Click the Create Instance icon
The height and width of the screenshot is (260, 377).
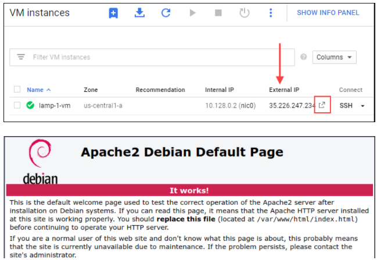(x=113, y=13)
